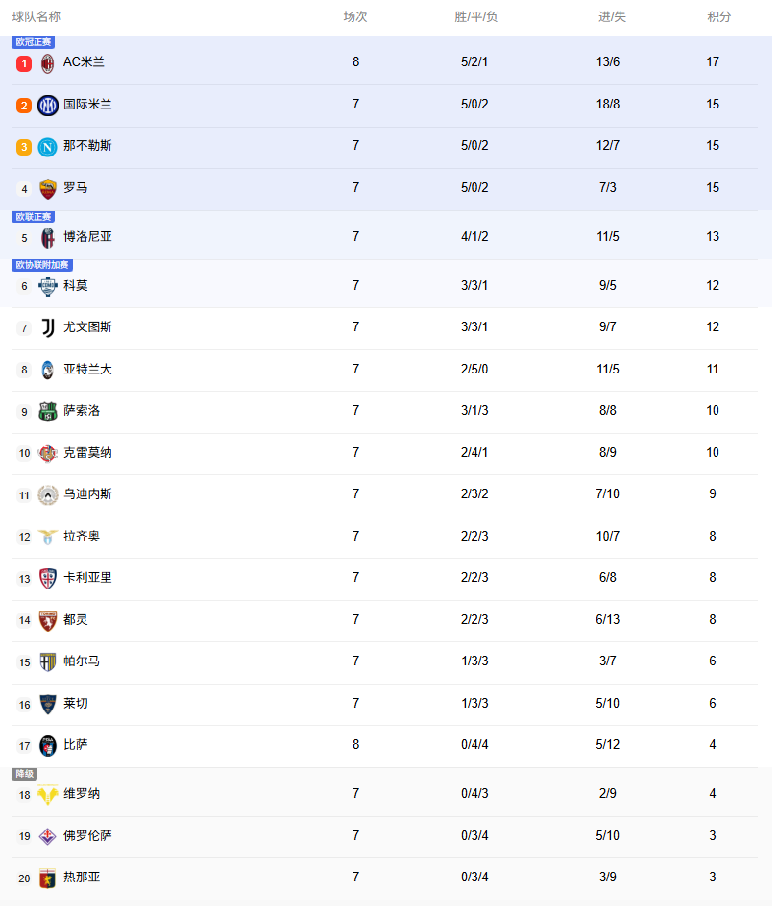Select the 乌迪内斯 team name

[x=87, y=494]
